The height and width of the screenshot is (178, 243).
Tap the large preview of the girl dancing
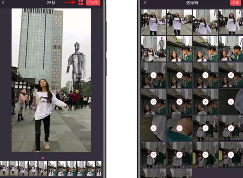[51, 80]
